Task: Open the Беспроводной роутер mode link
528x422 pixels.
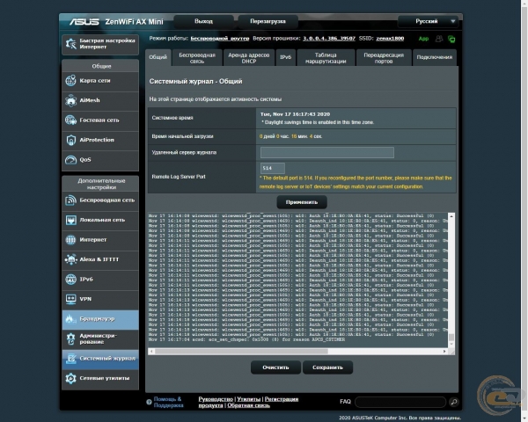Action: pyautogui.click(x=220, y=39)
